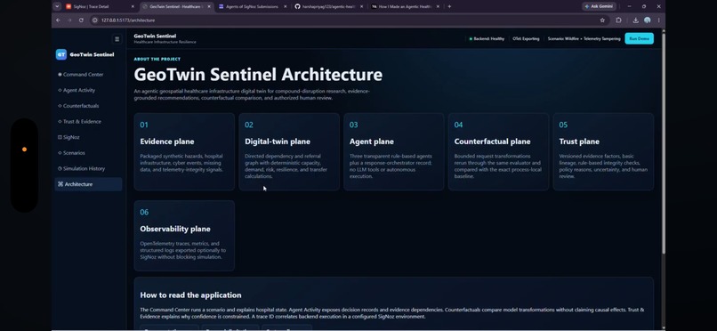Click the Ask Gemini button
Viewport: 717px width, 331px height.
tap(600, 6)
